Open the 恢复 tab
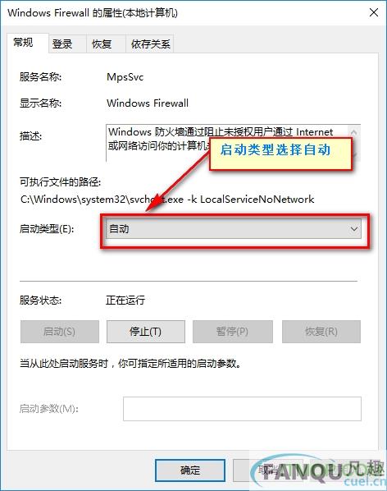This screenshot has width=387, height=491. pos(102,44)
